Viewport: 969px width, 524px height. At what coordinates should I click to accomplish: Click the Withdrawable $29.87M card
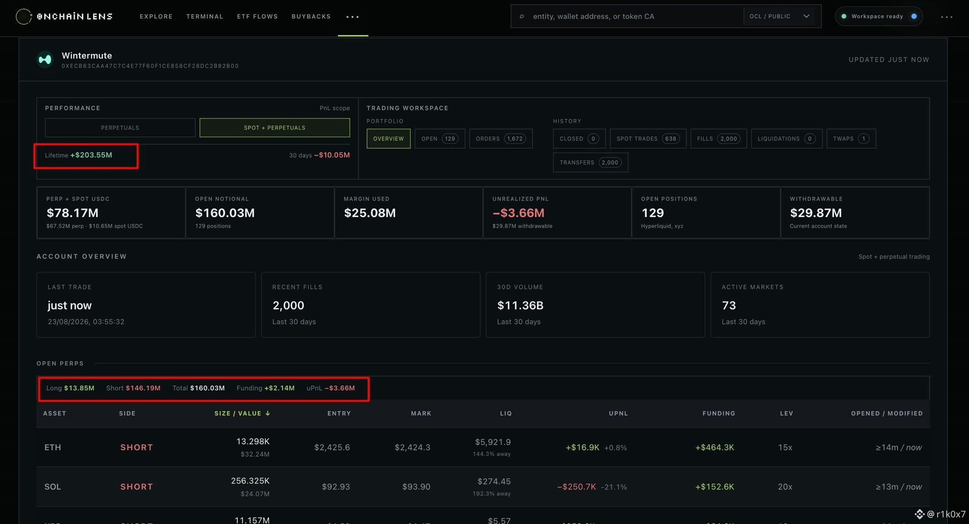tap(855, 213)
